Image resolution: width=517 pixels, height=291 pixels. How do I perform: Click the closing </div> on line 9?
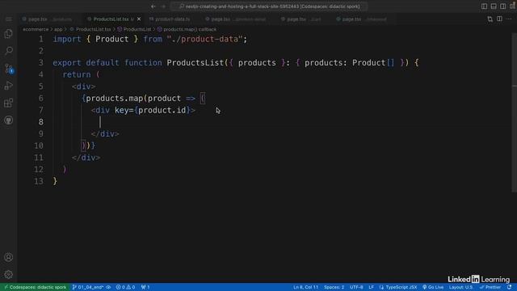[x=105, y=134]
